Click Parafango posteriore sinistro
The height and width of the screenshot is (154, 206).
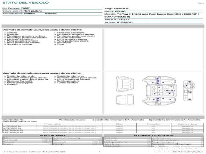pos(27,37)
